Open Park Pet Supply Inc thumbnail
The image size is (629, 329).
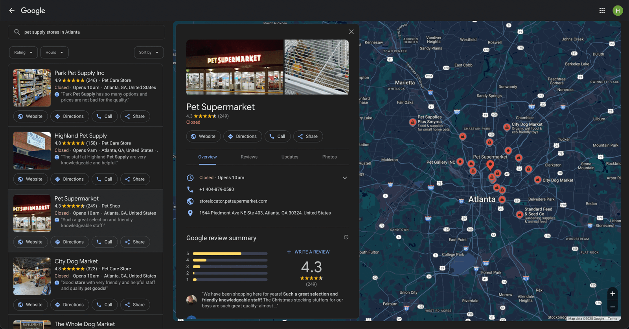pyautogui.click(x=32, y=88)
